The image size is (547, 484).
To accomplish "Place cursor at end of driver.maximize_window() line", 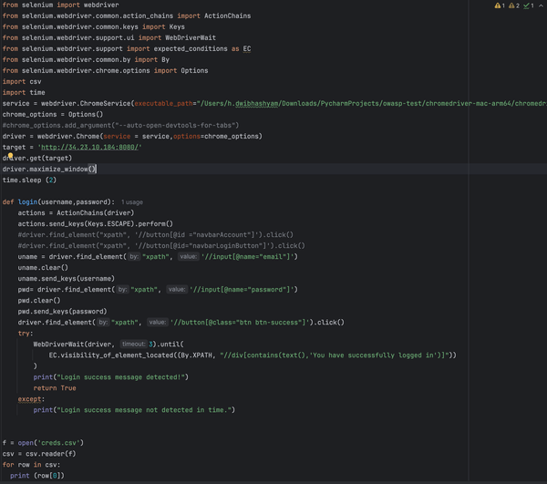I will pos(97,169).
